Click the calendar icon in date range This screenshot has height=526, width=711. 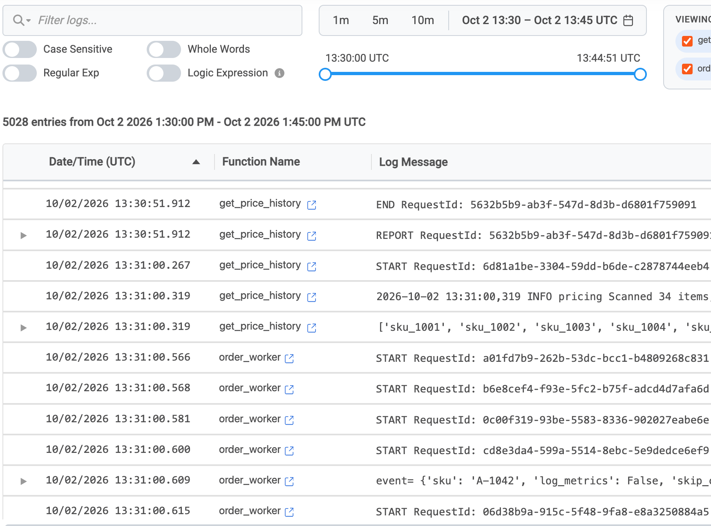click(x=628, y=20)
